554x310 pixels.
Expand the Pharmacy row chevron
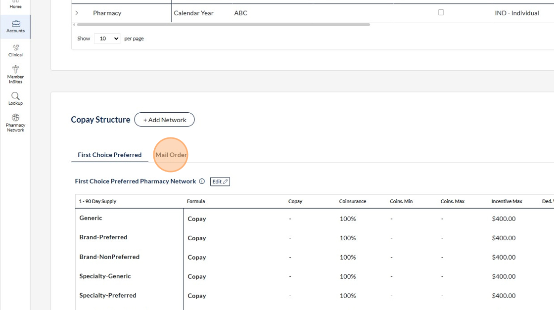click(77, 13)
